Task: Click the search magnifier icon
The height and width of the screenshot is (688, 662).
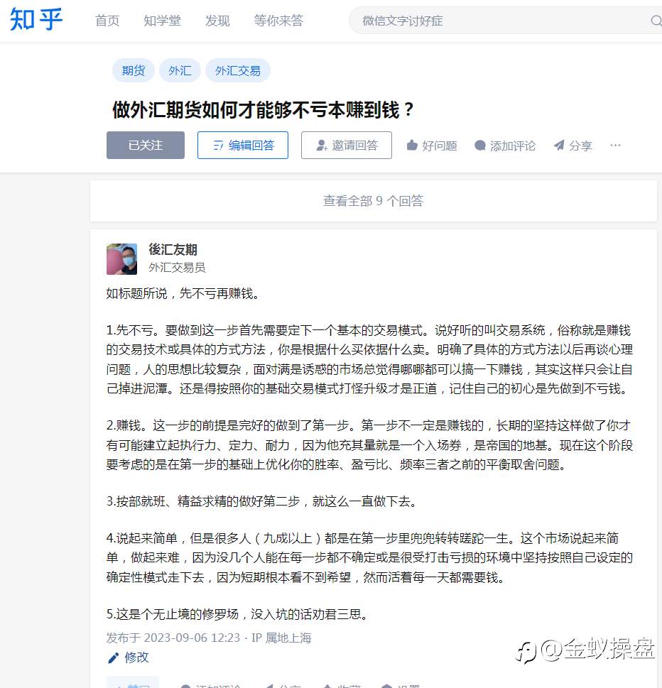Action: (x=656, y=21)
